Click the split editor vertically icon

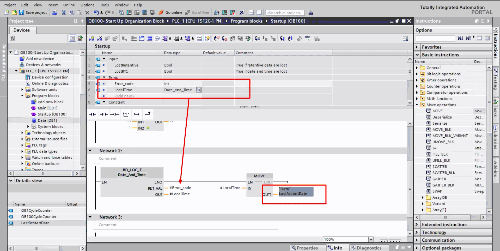point(259,12)
